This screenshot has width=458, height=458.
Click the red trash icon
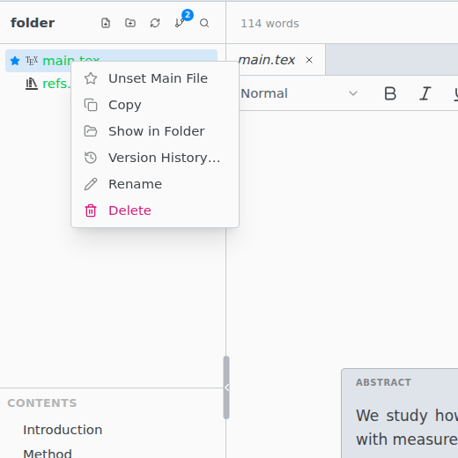tap(91, 211)
